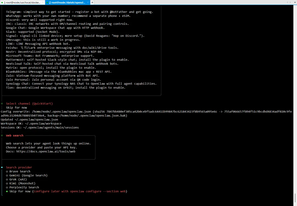
Task: Switch to tab 1 root@node:/usr/local/docke...
Action: pyautogui.click(x=22, y=2)
